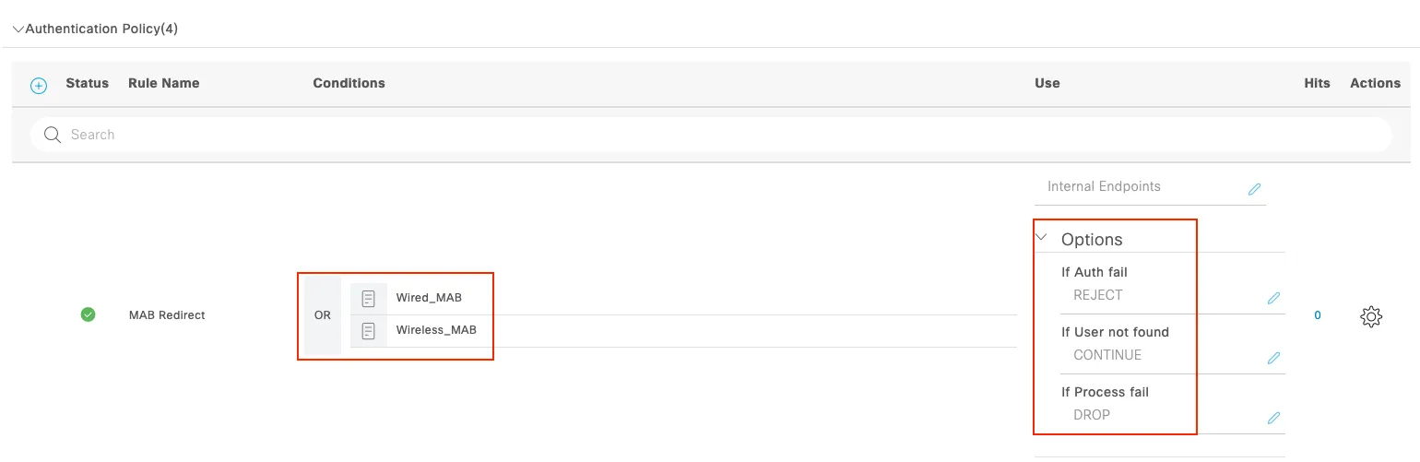This screenshot has height=462, width=1420.
Task: Edit the Internal Endpoints identity source
Action: coord(1254,189)
